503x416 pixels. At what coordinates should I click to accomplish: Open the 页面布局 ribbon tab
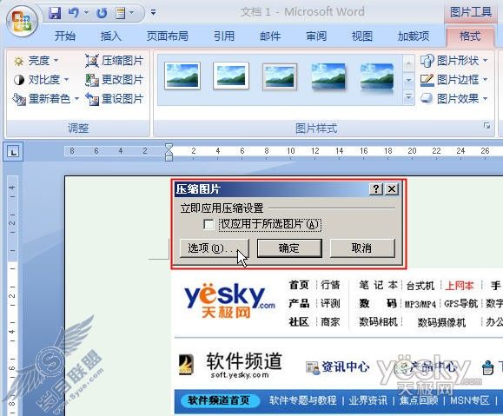click(x=167, y=36)
